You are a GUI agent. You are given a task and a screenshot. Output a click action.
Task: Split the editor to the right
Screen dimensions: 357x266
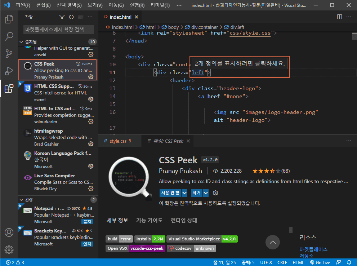(339, 17)
